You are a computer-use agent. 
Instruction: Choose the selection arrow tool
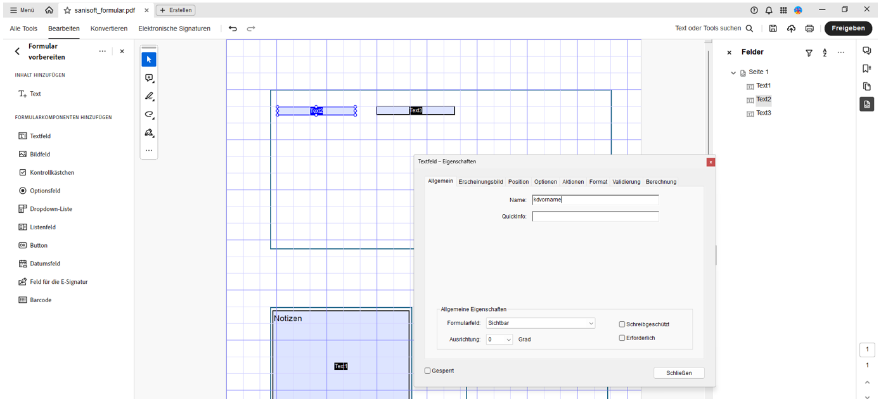[x=149, y=60]
